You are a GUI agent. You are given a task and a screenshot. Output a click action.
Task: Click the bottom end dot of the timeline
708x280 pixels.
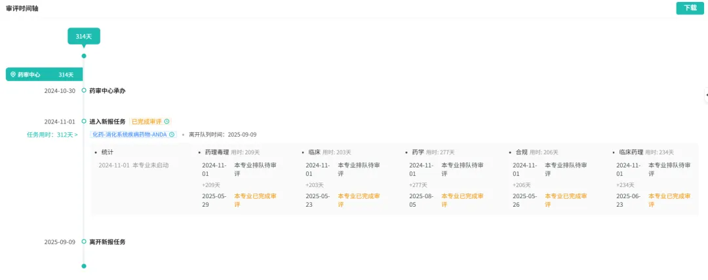pos(84,266)
